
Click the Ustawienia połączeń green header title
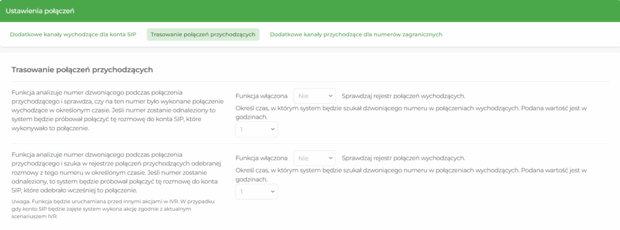coord(39,11)
